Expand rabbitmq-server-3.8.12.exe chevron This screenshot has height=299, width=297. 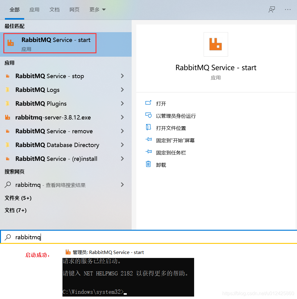122,117
